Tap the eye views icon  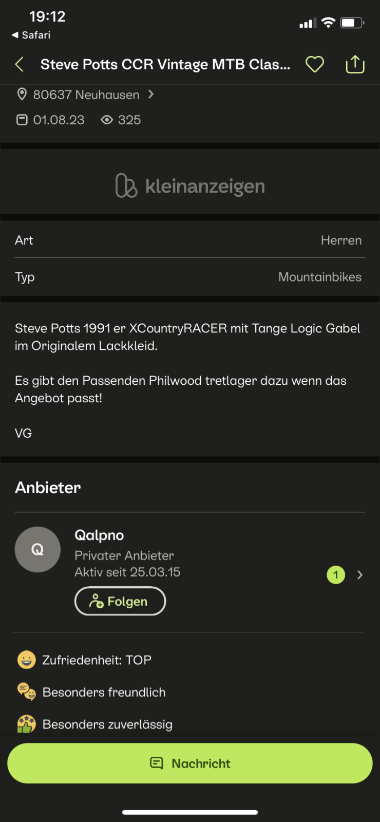(107, 120)
